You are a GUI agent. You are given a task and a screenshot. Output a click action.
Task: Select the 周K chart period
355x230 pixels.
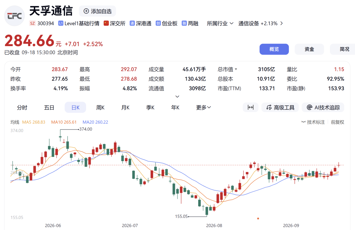(100, 108)
